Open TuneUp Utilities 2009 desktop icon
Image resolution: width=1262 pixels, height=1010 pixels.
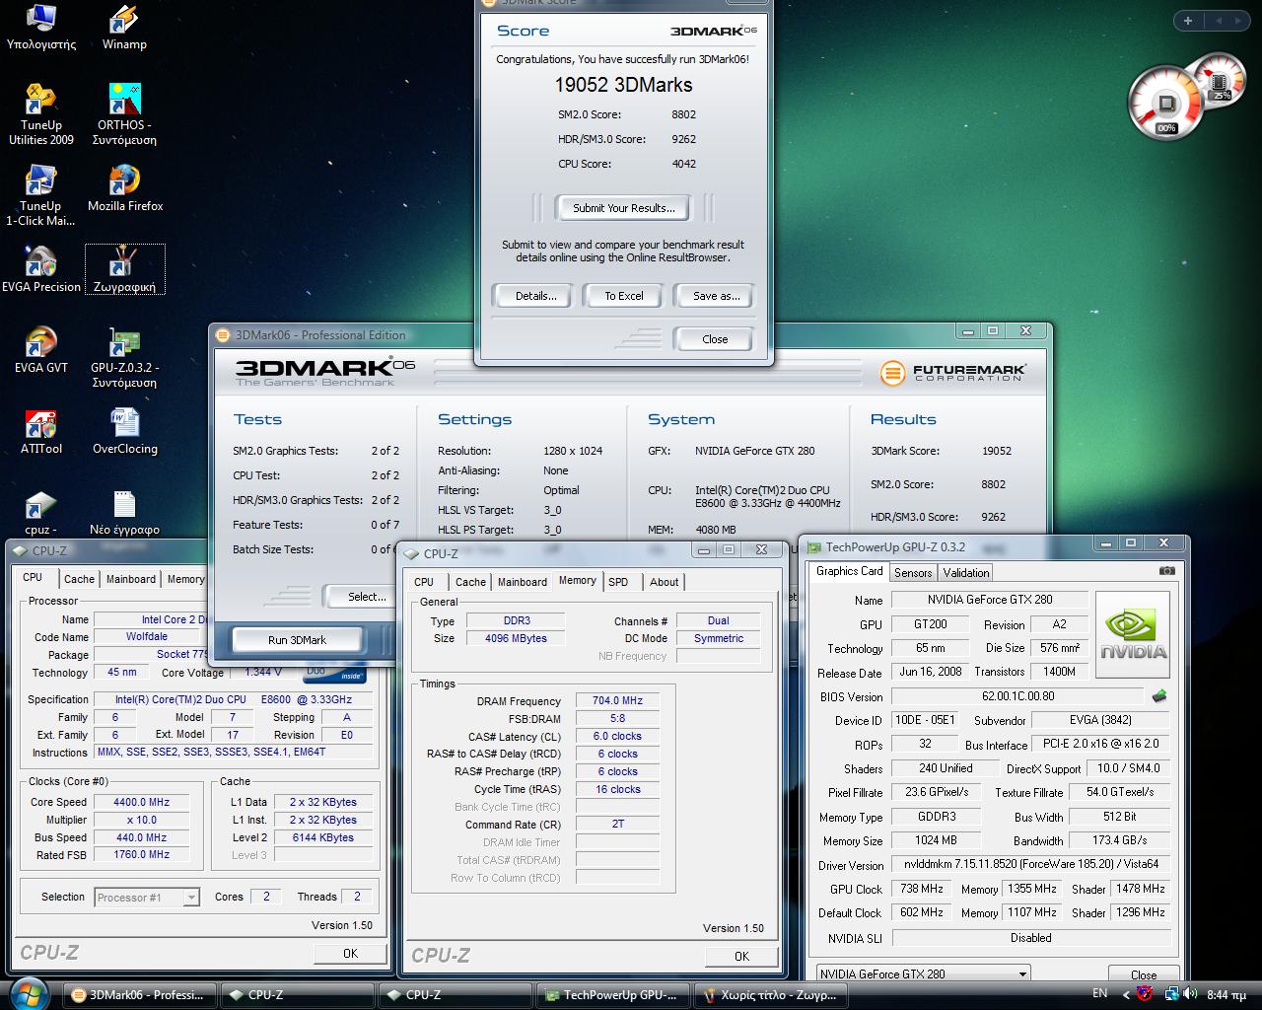(41, 114)
